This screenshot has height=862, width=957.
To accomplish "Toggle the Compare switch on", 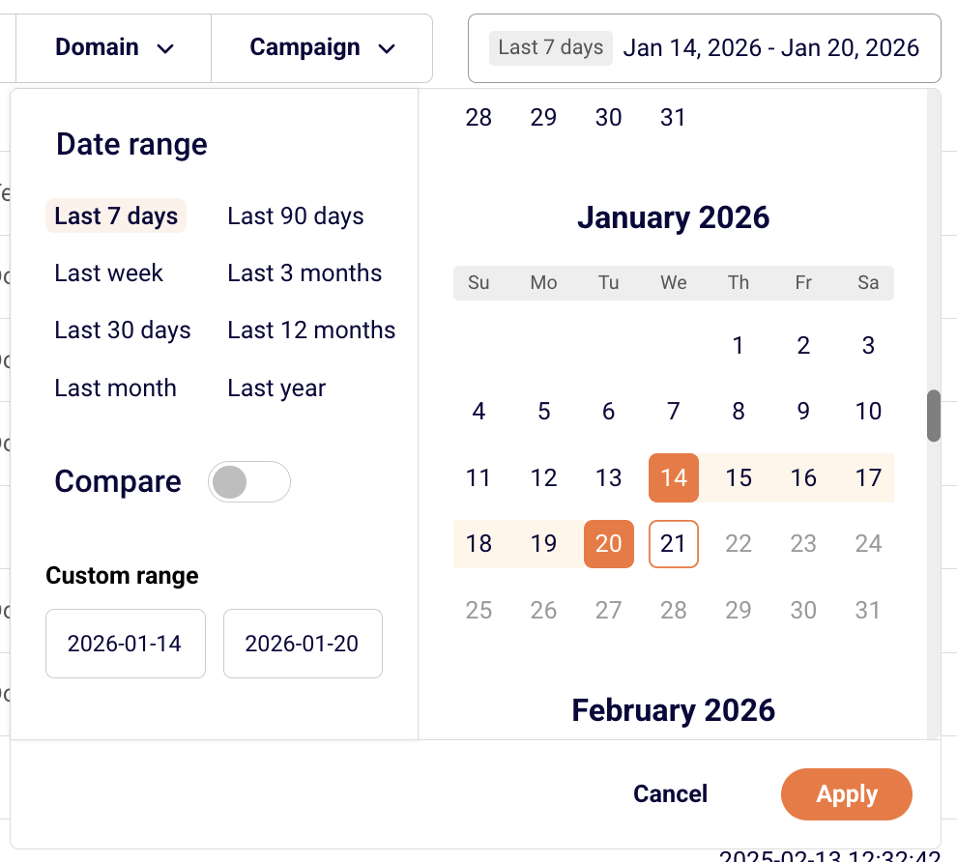I will click(248, 482).
